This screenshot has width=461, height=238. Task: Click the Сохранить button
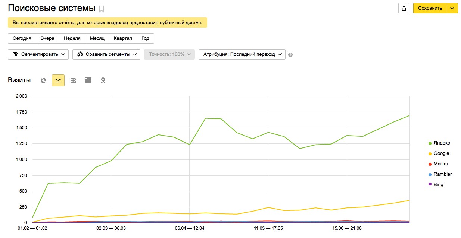tap(430, 8)
